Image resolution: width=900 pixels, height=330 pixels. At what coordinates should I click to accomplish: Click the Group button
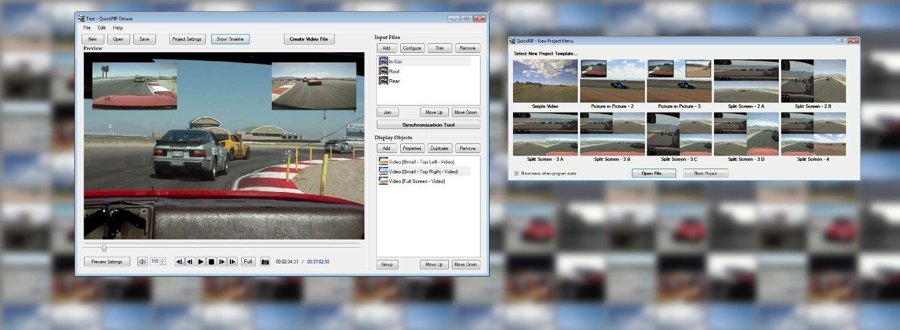tap(388, 265)
